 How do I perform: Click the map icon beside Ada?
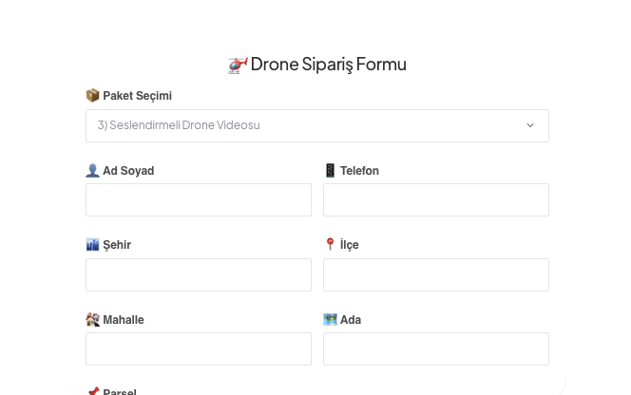click(330, 320)
